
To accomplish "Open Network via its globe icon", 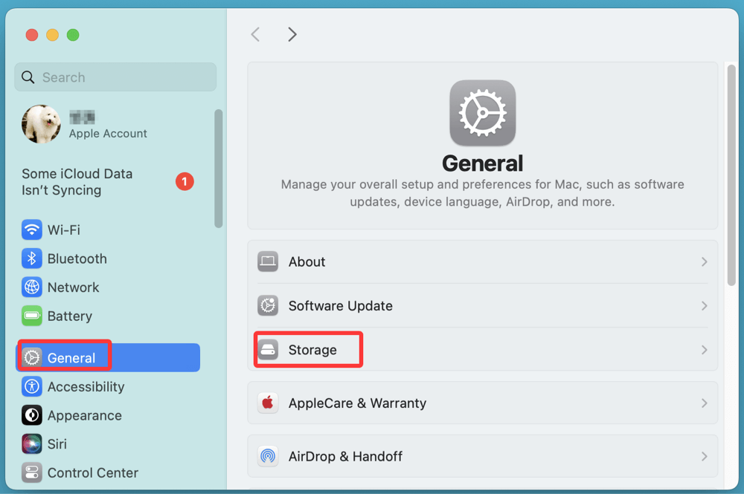I will point(31,287).
